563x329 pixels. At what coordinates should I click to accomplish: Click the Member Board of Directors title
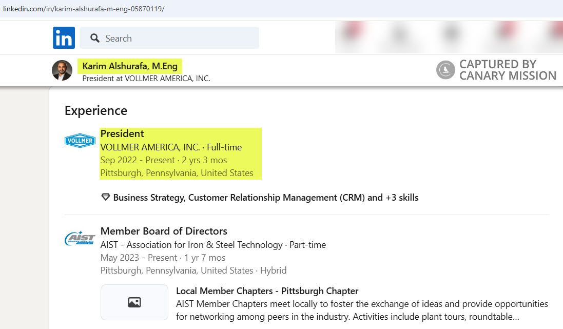(164, 231)
